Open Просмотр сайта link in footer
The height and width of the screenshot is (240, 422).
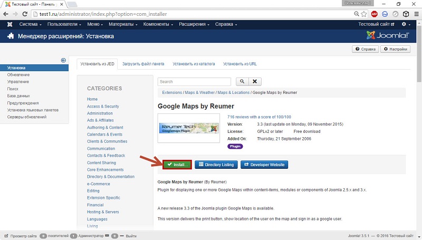[21, 236]
